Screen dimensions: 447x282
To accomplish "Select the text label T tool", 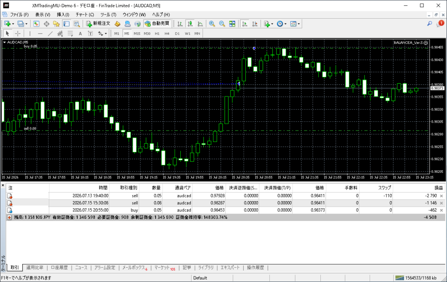I will click(x=90, y=34).
